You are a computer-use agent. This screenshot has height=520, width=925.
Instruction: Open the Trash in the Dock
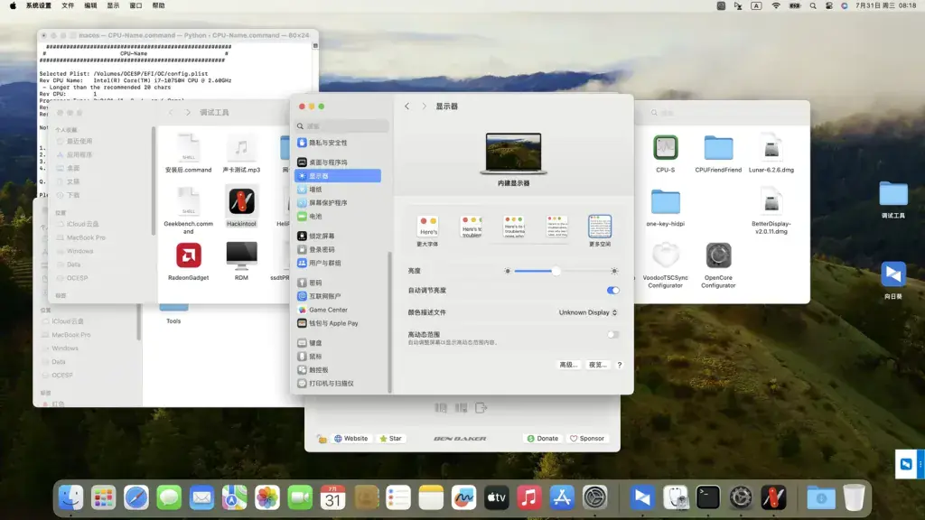click(x=853, y=497)
